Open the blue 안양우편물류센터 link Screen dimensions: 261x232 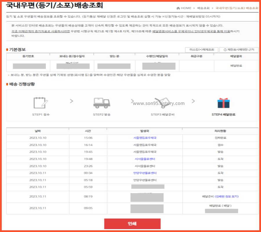pyautogui.click(x=145, y=173)
